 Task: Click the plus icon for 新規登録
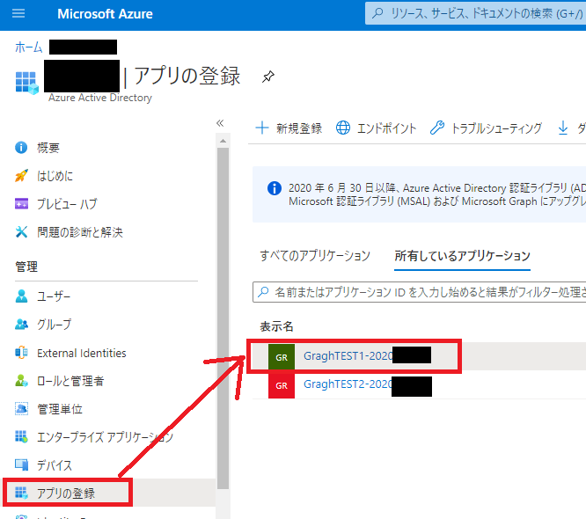point(262,128)
